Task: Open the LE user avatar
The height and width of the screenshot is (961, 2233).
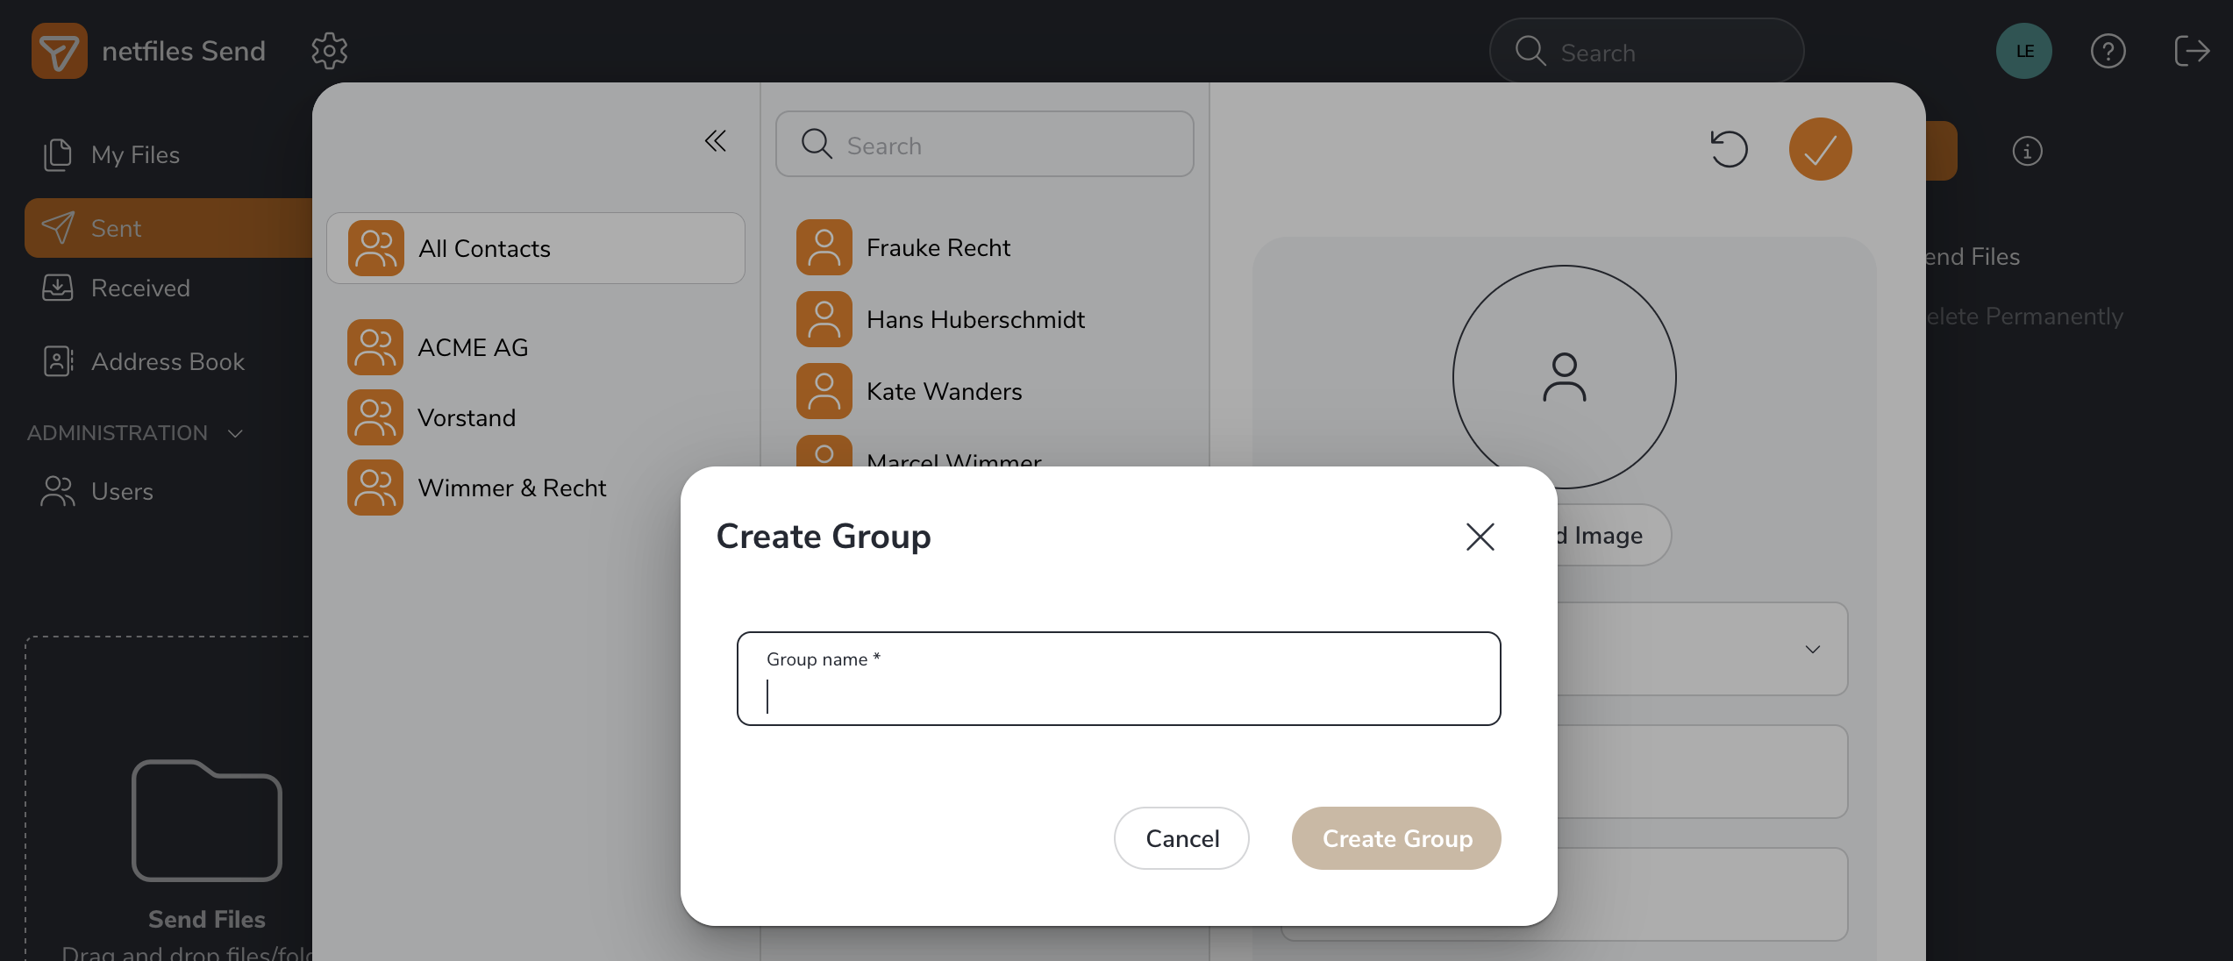Action: point(2023,51)
